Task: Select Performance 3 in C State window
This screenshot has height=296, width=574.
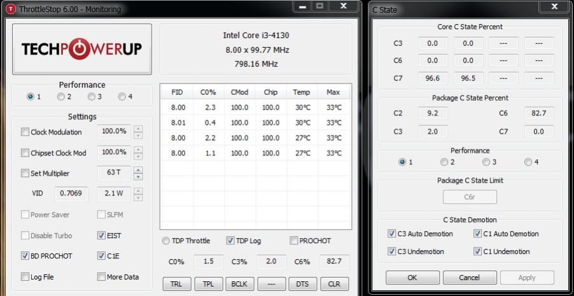Action: point(486,162)
